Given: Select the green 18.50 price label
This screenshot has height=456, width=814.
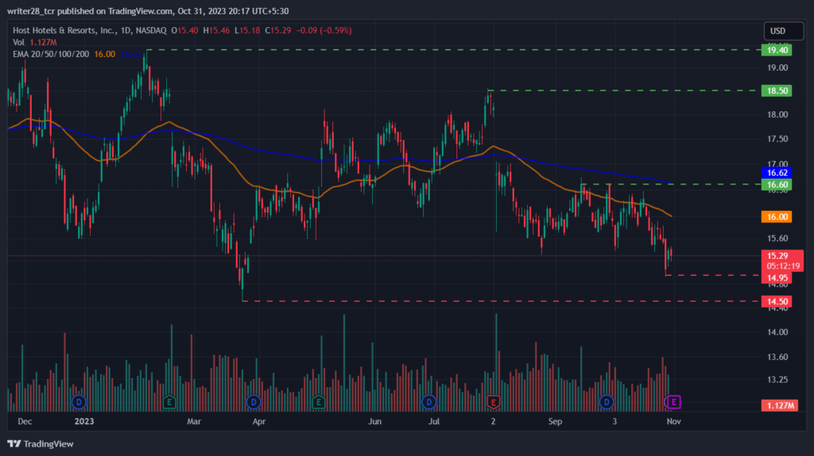Looking at the screenshot, I should click(777, 91).
